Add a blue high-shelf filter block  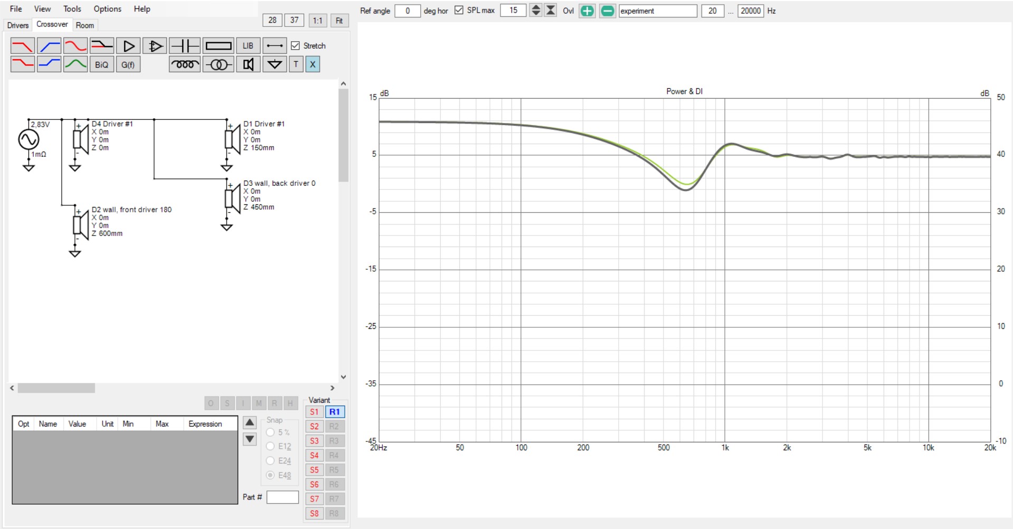pos(49,64)
